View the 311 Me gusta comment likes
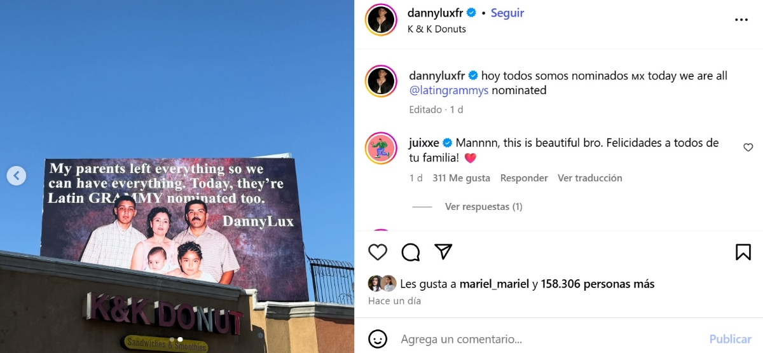This screenshot has height=353, width=763. [x=461, y=178]
